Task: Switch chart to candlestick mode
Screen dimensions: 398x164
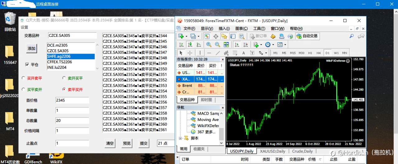Action: pos(190,45)
